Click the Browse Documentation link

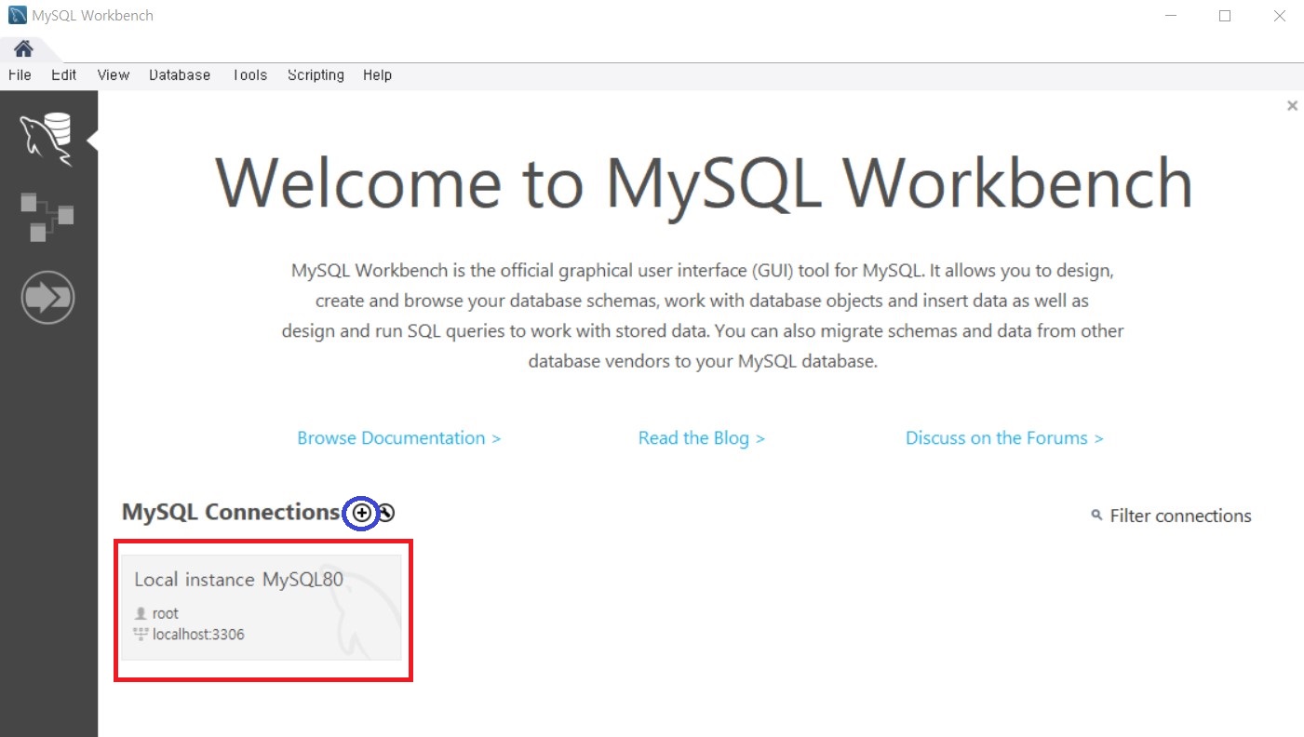[398, 438]
